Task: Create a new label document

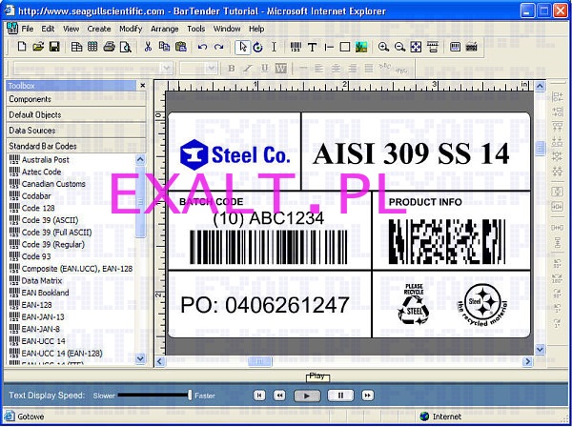Action: 22,47
